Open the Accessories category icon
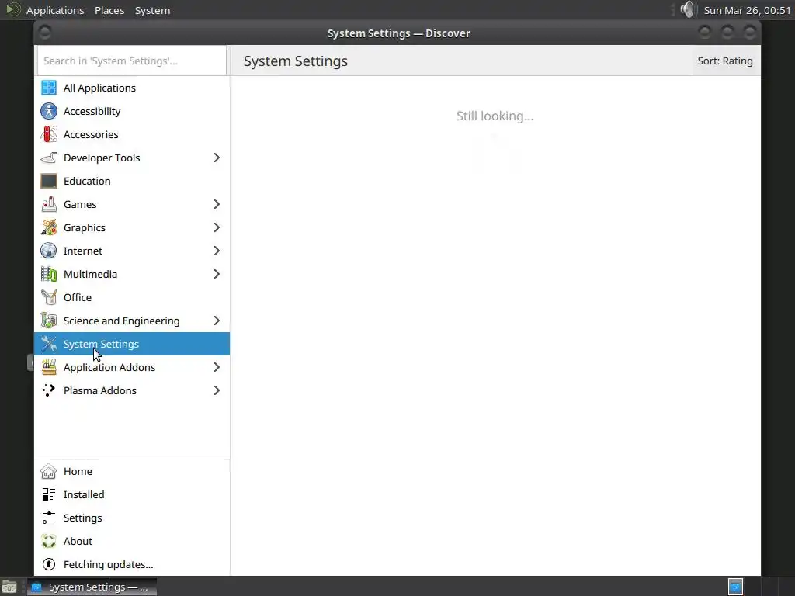Image resolution: width=795 pixels, height=596 pixels. tap(49, 134)
